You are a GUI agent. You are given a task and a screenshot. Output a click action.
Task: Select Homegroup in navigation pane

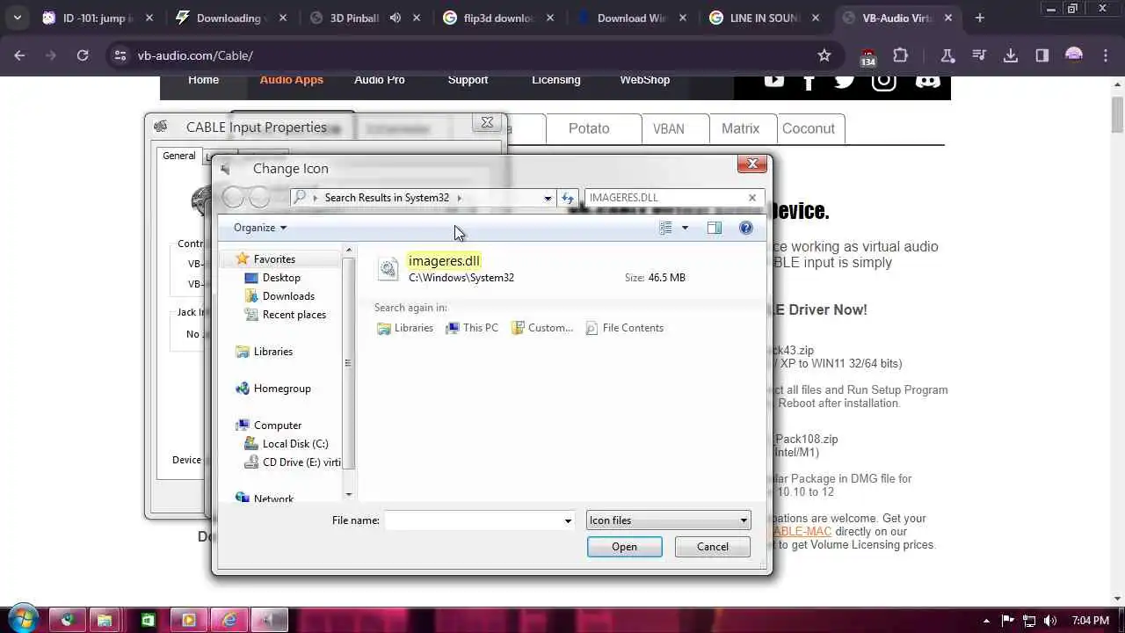tap(273, 389)
